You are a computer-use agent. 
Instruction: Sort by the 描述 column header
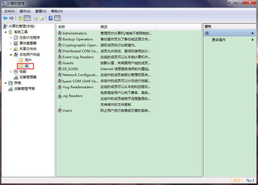tap(127, 27)
